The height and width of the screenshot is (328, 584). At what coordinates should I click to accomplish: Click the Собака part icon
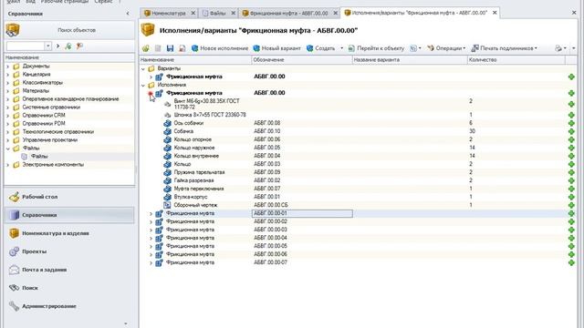pyautogui.click(x=168, y=131)
